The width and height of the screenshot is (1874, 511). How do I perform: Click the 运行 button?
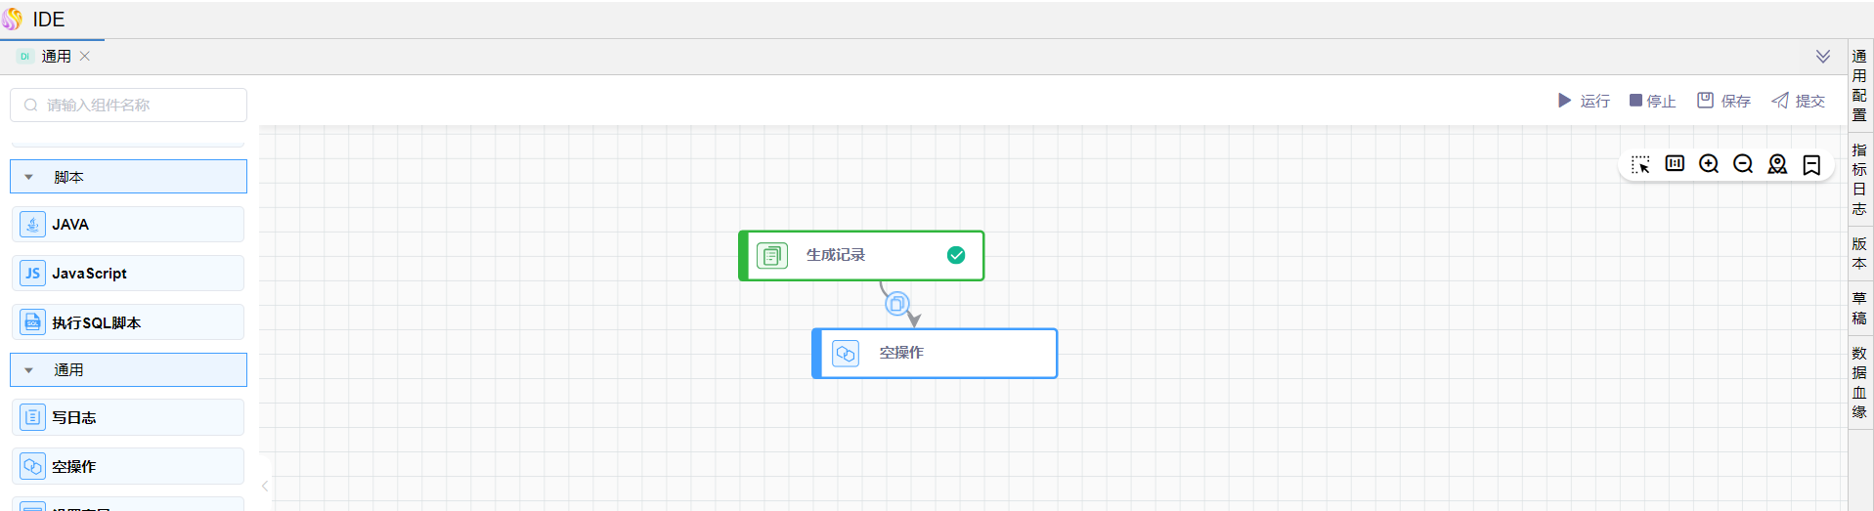(1584, 101)
